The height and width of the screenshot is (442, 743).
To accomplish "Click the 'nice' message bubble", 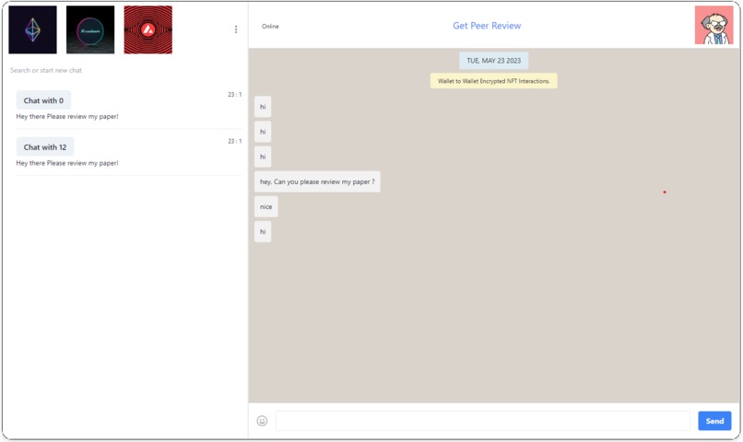I will point(265,207).
